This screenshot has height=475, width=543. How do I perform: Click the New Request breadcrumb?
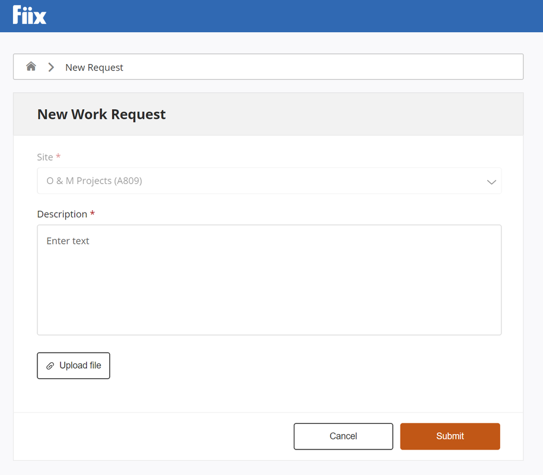[94, 67]
